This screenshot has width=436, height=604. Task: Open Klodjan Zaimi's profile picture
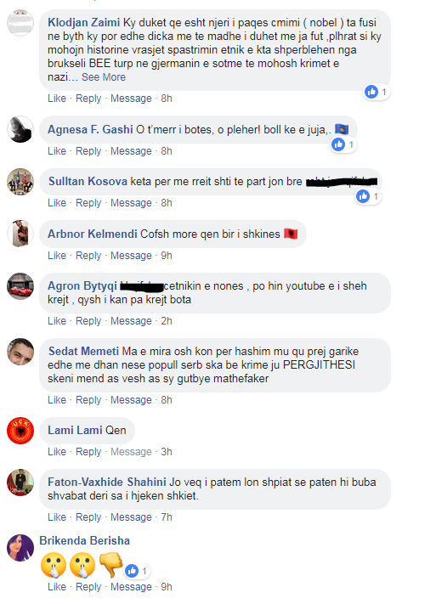click(x=20, y=23)
